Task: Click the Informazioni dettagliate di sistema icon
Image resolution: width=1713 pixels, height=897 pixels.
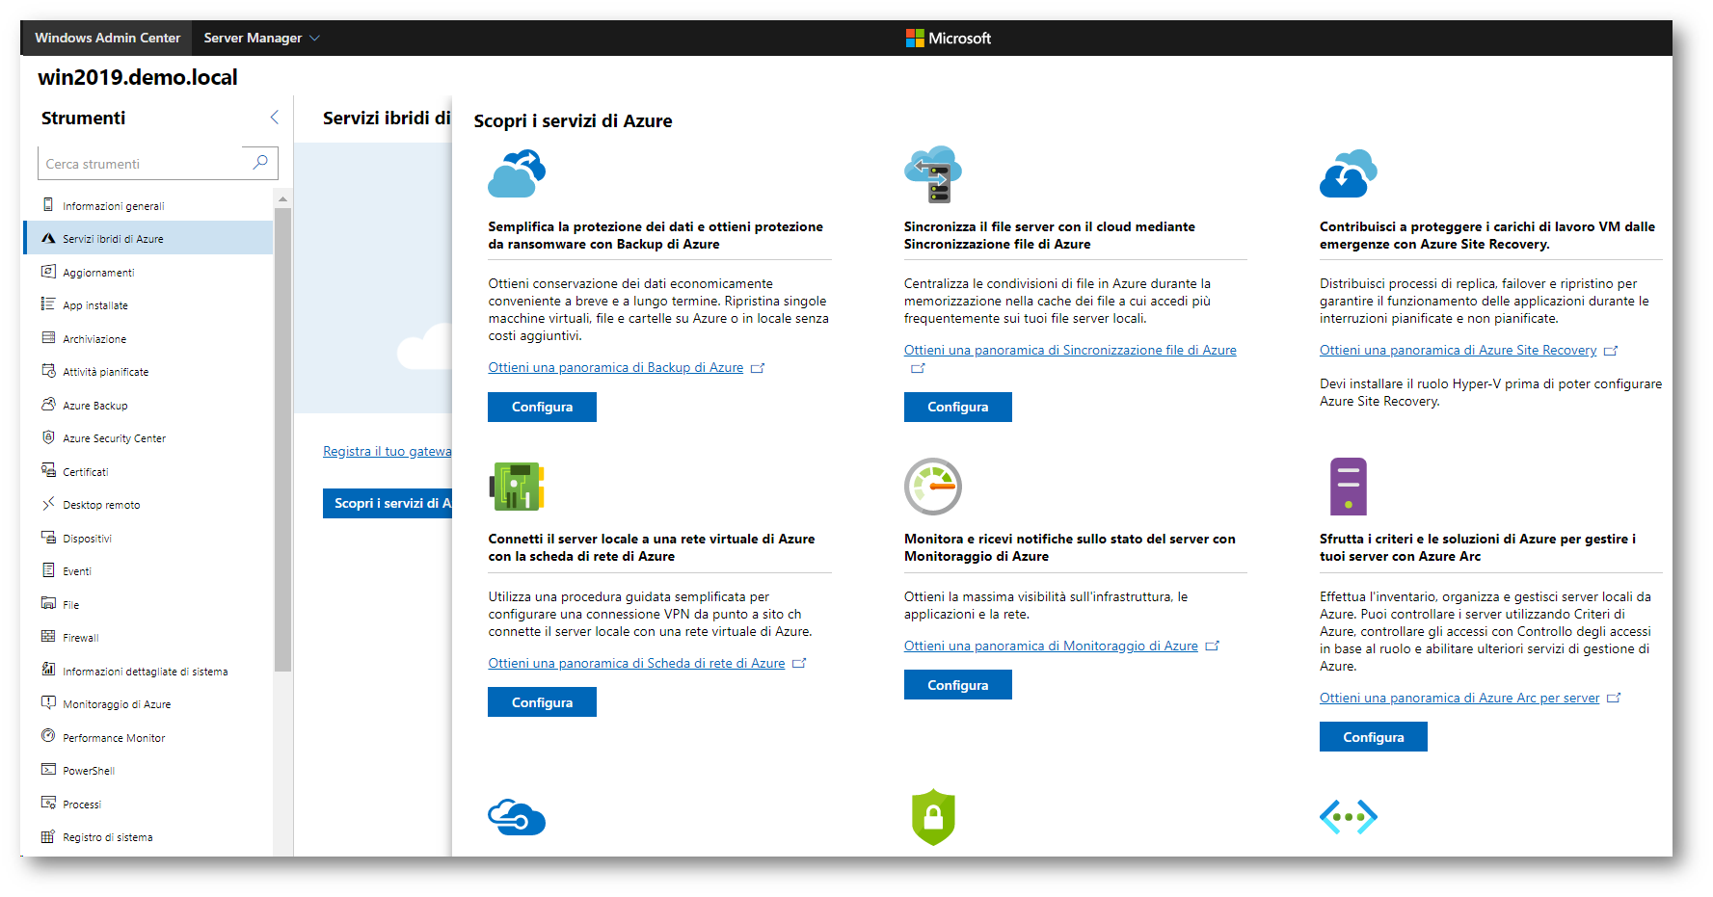Action: (48, 671)
